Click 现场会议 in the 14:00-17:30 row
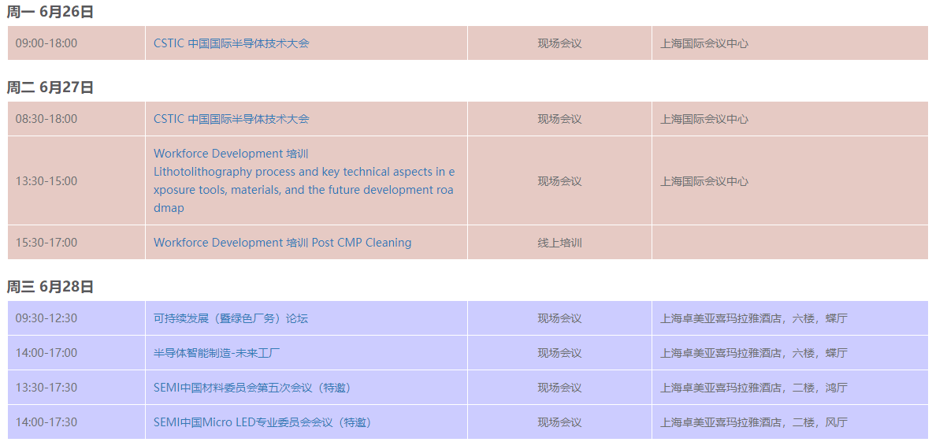 [x=559, y=422]
